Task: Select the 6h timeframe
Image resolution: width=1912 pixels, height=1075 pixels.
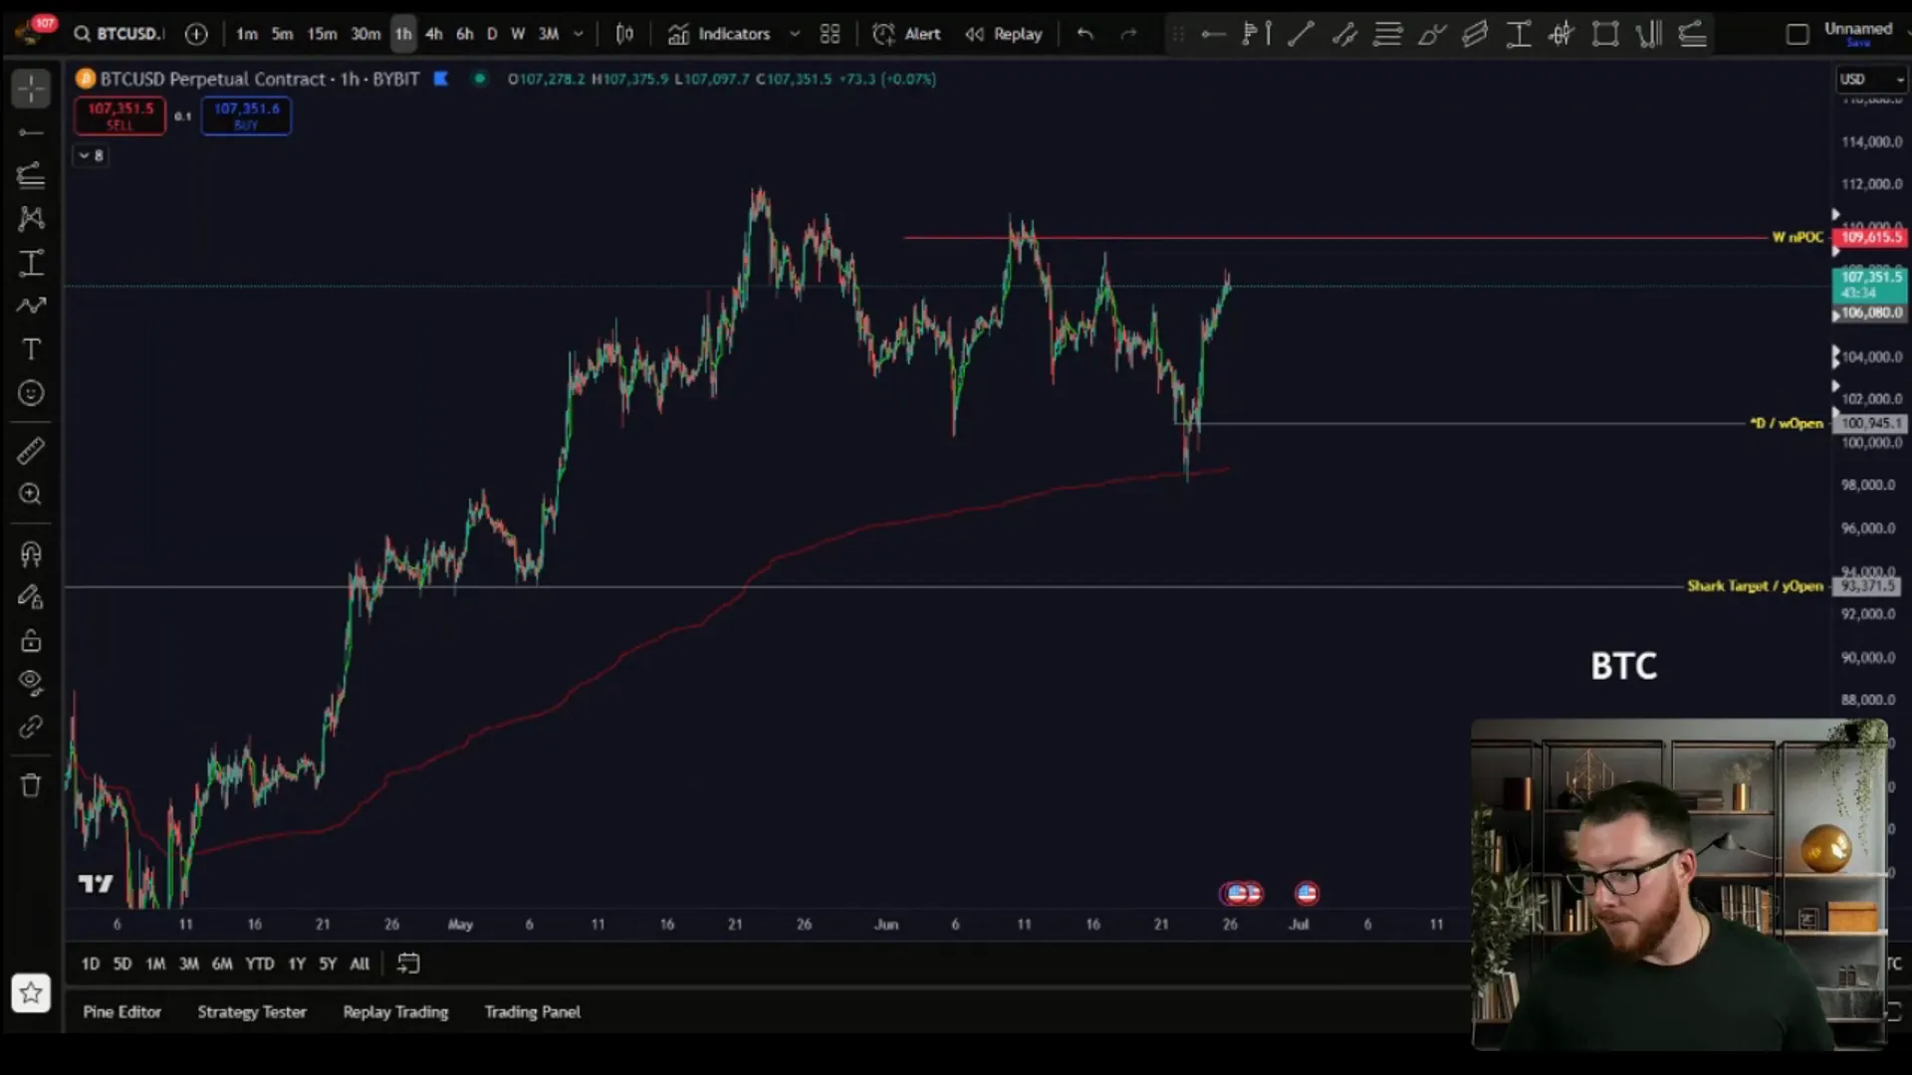Action: coord(464,34)
